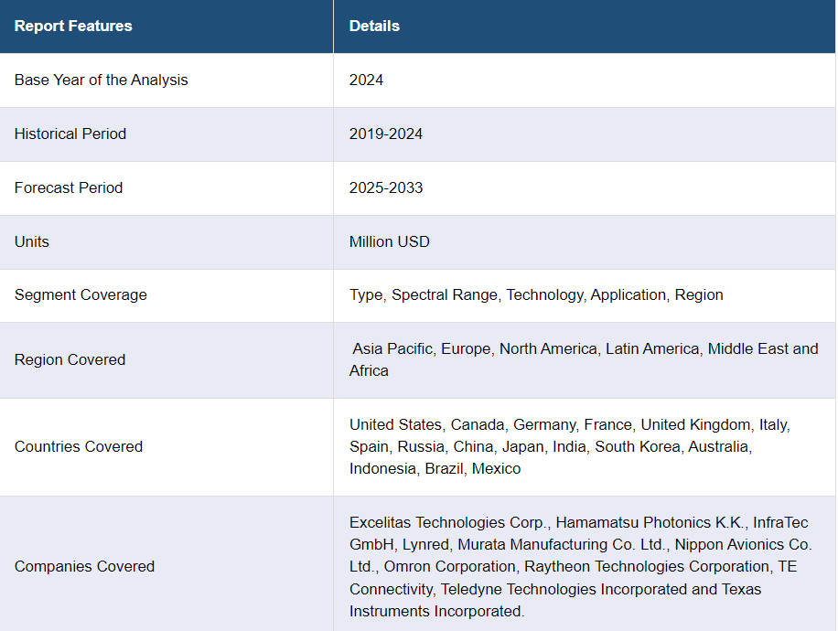Click the 2025-2033 forecast value
This screenshot has height=631, width=838.
(386, 187)
